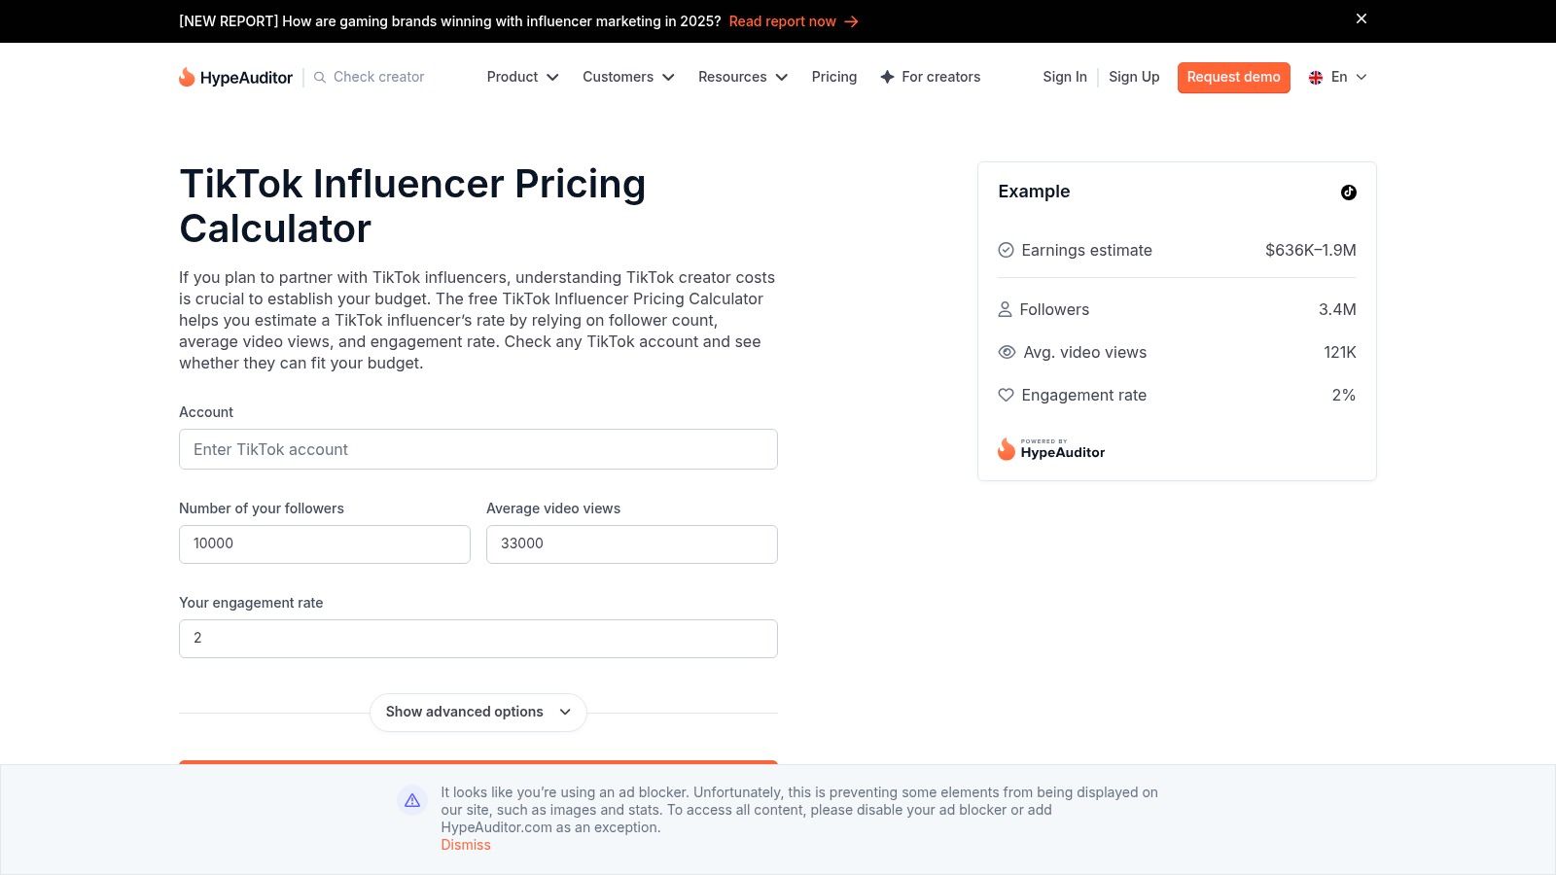Dismiss the ad blocker notice
Image resolution: width=1556 pixels, height=875 pixels.
[466, 845]
